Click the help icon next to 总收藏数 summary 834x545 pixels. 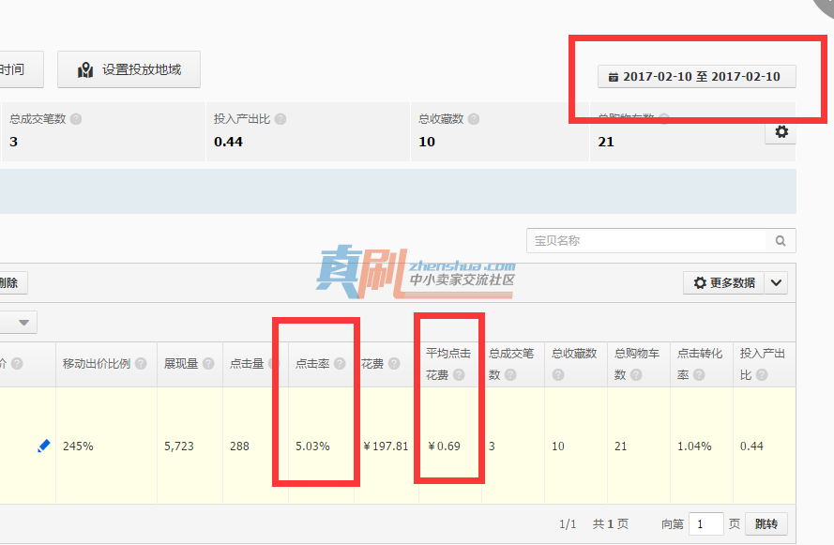pos(474,119)
